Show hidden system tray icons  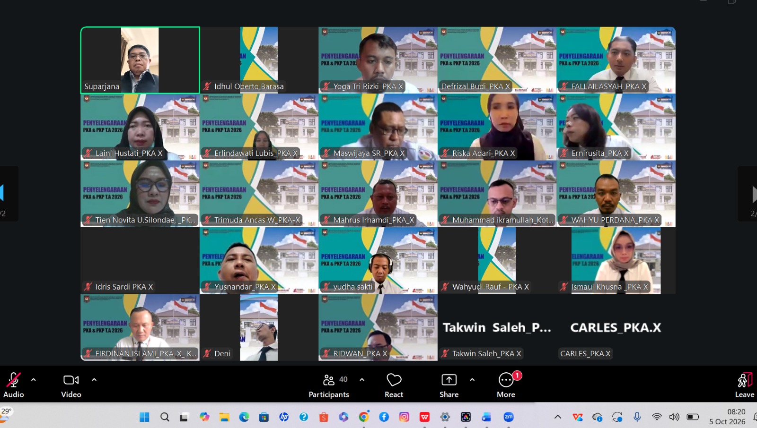558,417
